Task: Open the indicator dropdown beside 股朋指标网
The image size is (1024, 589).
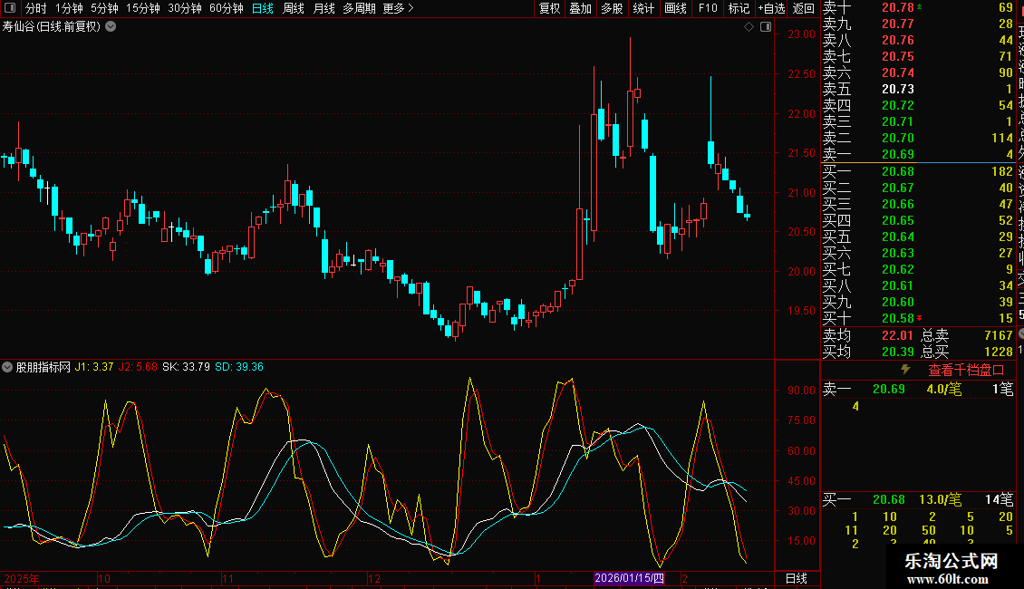Action: pyautogui.click(x=7, y=367)
